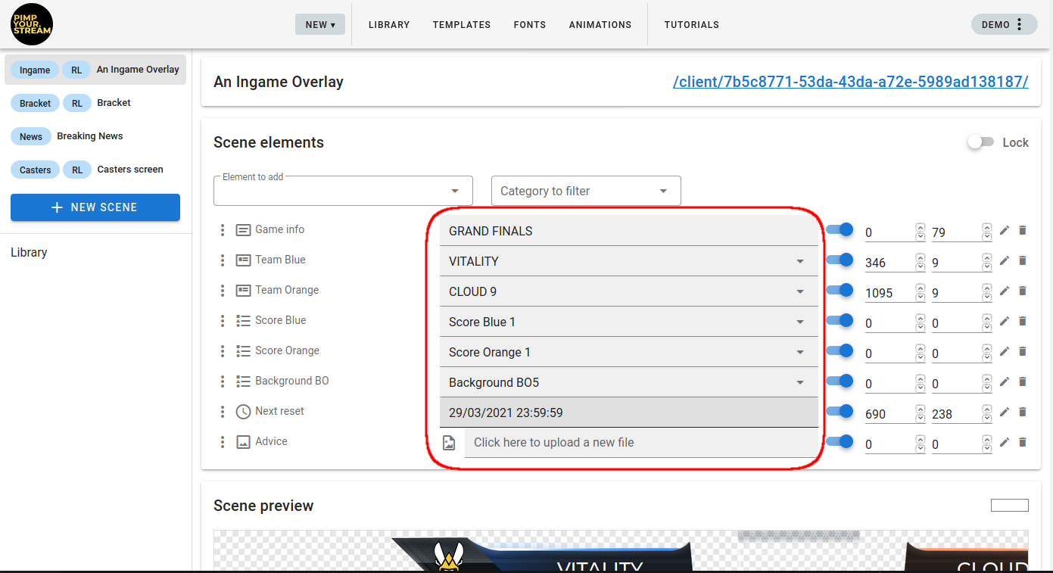Turn off the Background BO toggle

[x=840, y=381]
